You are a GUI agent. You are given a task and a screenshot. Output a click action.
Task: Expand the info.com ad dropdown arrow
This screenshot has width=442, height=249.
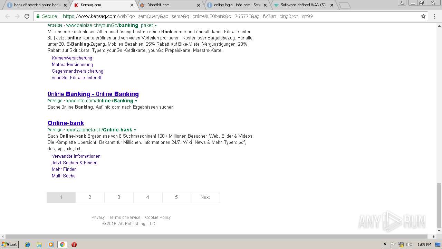click(x=136, y=101)
